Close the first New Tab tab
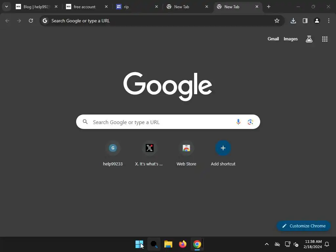Image resolution: width=336 pixels, height=252 pixels. (x=207, y=7)
